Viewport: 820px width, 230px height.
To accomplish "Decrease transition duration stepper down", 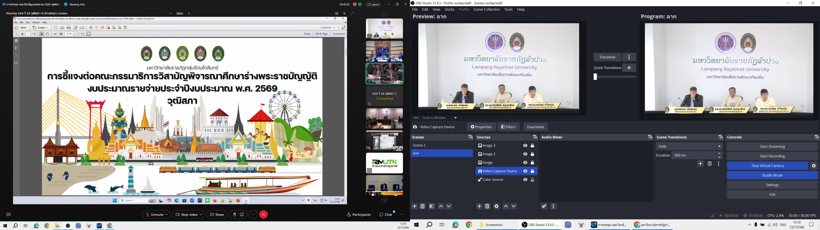I will (719, 157).
